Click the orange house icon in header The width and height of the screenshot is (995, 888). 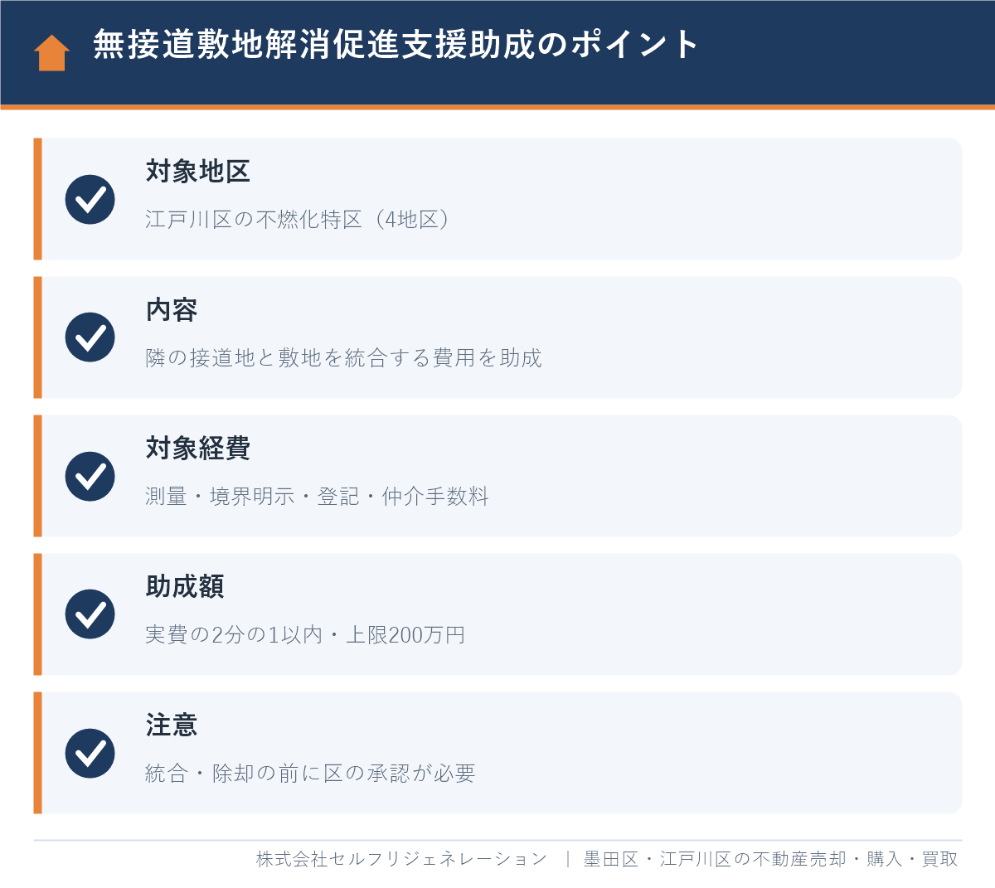tap(51, 52)
